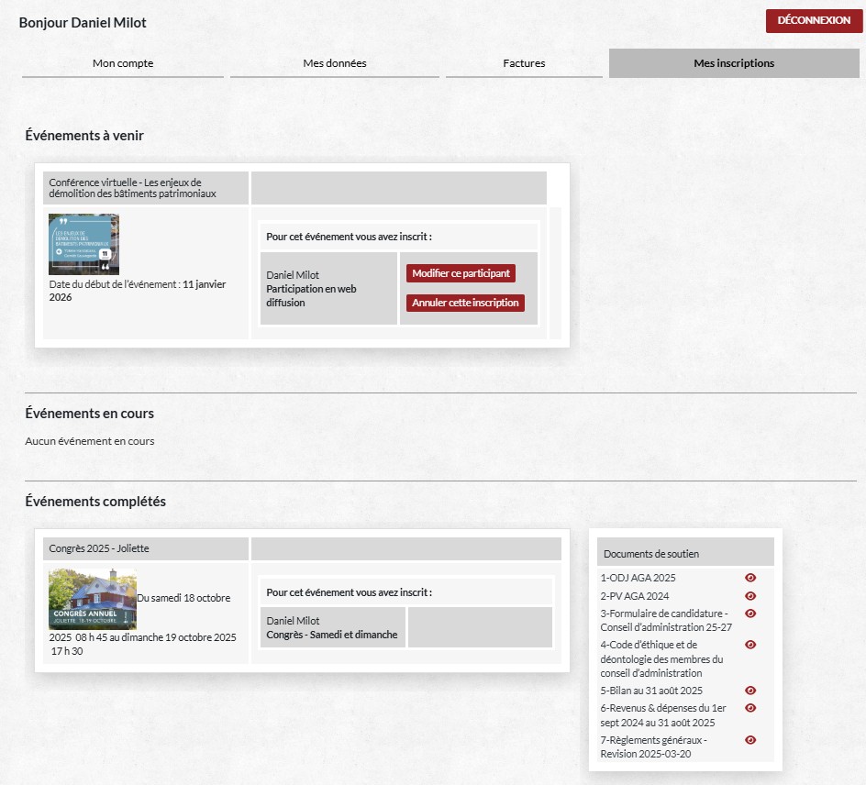View the 2-PV AGA 2024 document icon
The height and width of the screenshot is (785, 866).
coord(750,596)
